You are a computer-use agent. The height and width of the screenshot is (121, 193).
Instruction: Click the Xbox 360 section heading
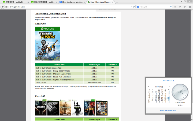click(x=40, y=96)
